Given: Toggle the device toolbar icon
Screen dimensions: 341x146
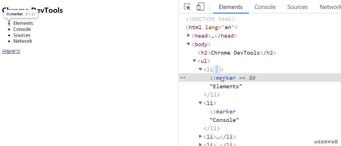Looking at the screenshot, I should click(201, 7).
